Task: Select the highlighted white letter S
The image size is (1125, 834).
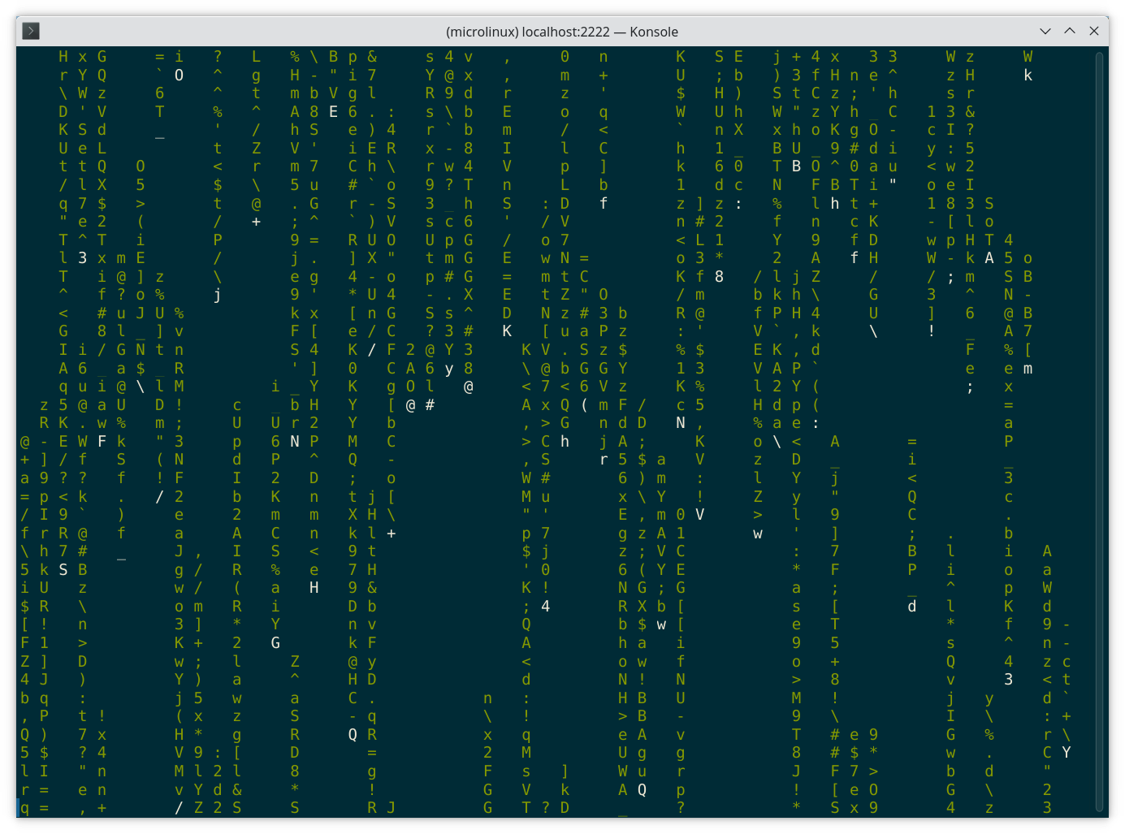Action: pyautogui.click(x=62, y=569)
